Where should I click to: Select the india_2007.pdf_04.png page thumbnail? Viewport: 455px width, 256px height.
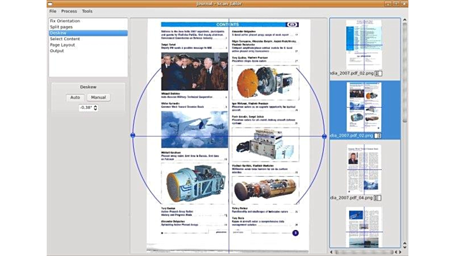point(364,169)
